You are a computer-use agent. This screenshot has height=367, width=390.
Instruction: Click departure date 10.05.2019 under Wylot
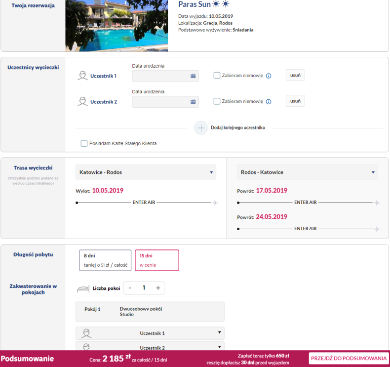point(108,191)
